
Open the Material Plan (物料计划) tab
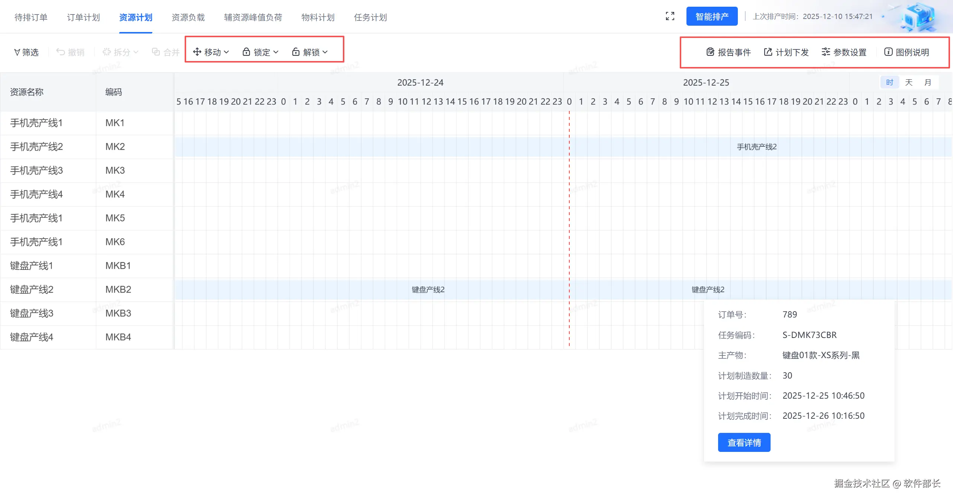pyautogui.click(x=318, y=17)
